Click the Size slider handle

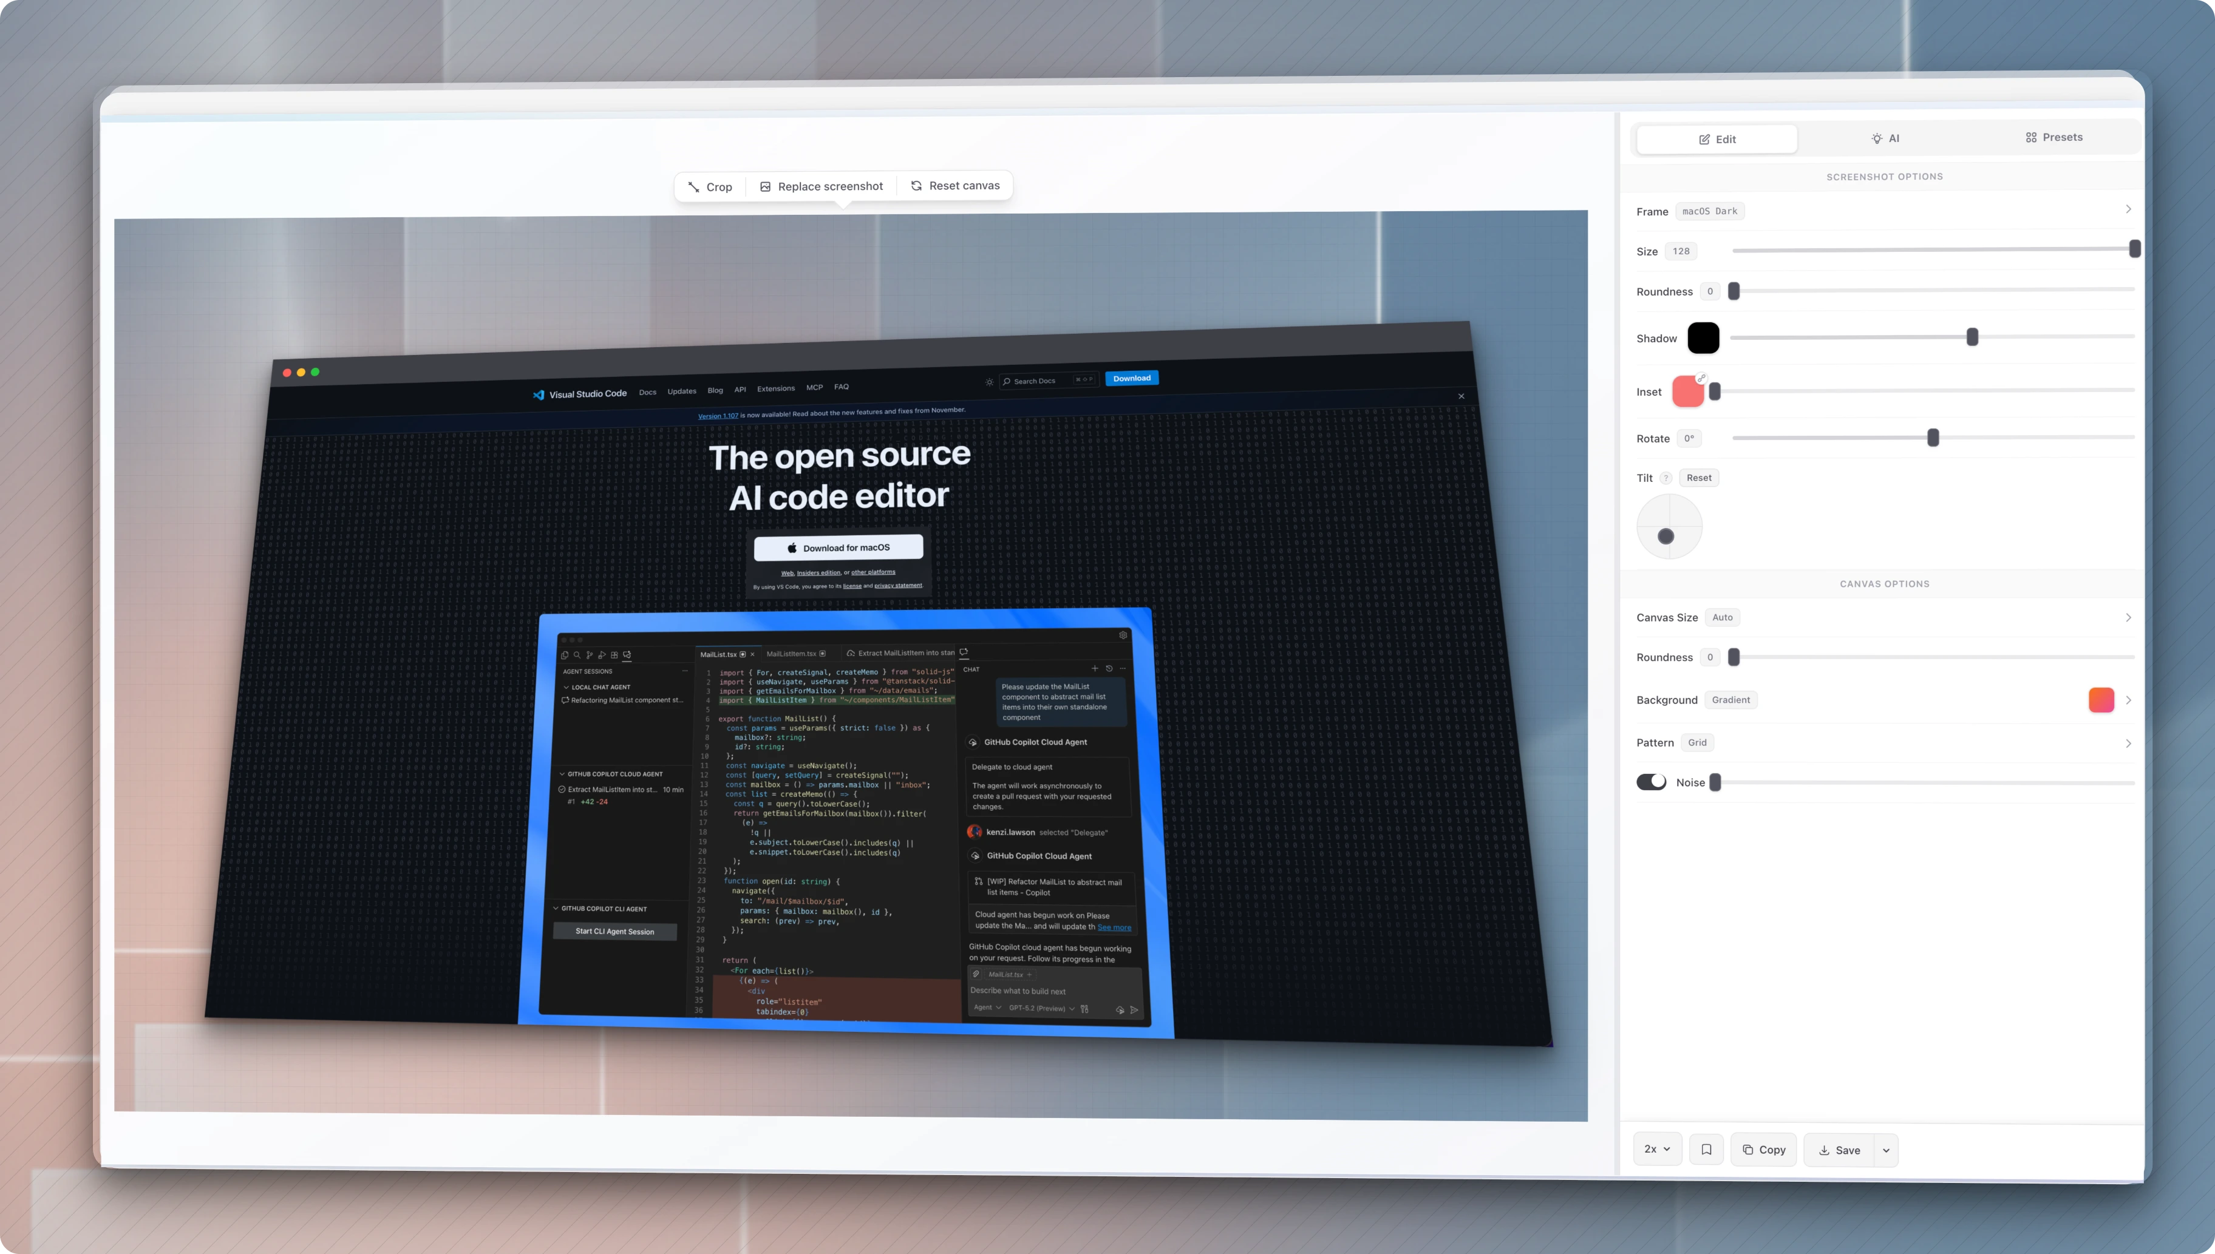tap(2134, 249)
